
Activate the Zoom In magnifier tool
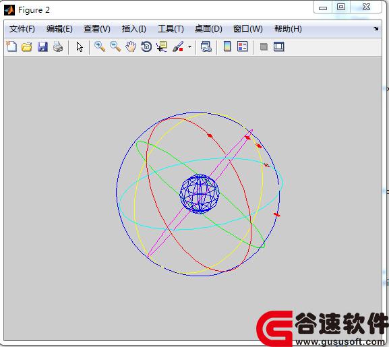[x=100, y=46]
